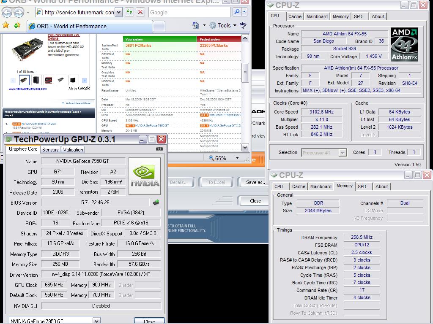Click the To Excel button
Viewport: 433px width, 324px height.
click(x=216, y=182)
